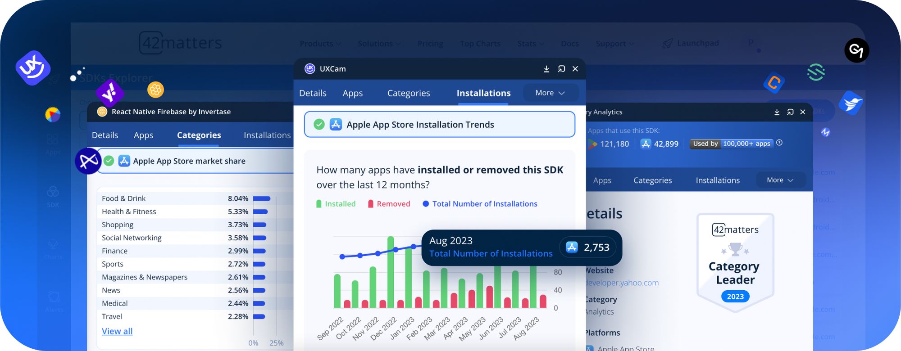Click Finance 2.99% bar
This screenshot has height=351, width=901.
point(259,251)
